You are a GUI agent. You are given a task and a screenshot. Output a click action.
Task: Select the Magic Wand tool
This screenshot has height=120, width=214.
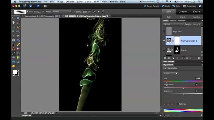(13, 31)
